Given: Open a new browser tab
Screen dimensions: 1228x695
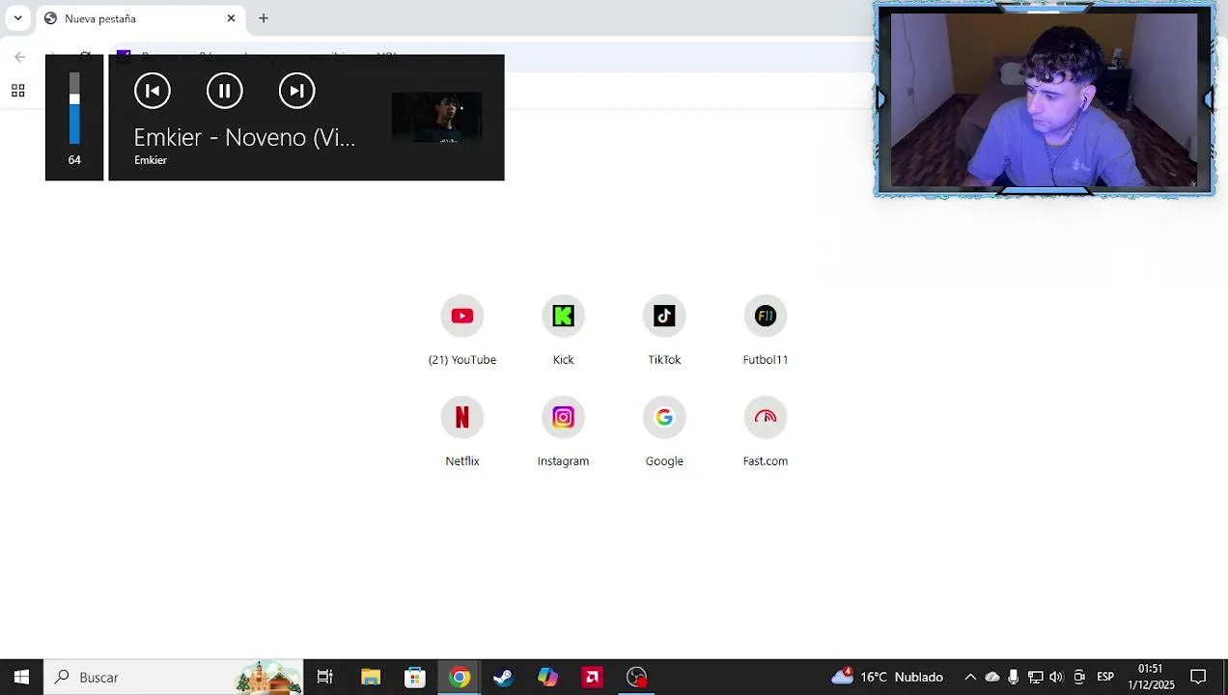Looking at the screenshot, I should (x=264, y=18).
